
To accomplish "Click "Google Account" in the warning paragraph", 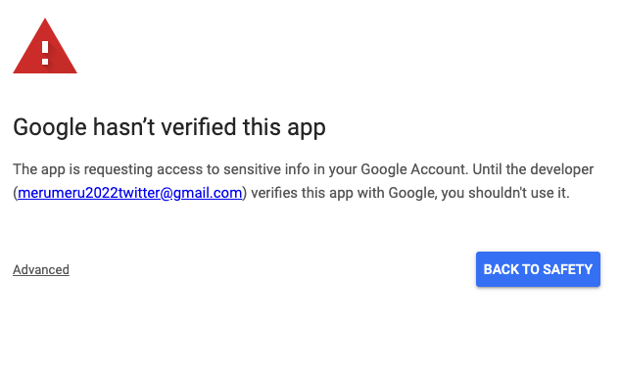I will pos(414,169).
